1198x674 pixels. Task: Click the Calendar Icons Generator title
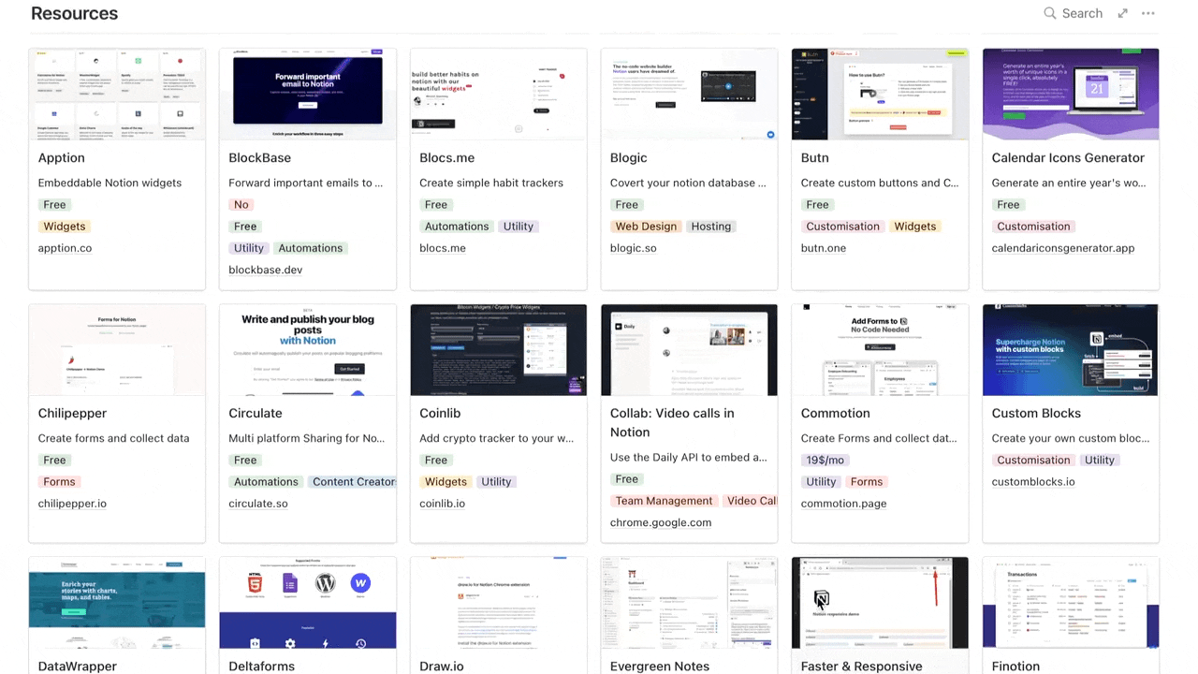tap(1068, 158)
